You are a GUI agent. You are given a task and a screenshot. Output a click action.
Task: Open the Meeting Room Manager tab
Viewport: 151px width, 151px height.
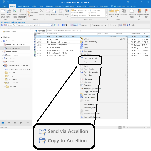pyautogui.click(x=65, y=6)
